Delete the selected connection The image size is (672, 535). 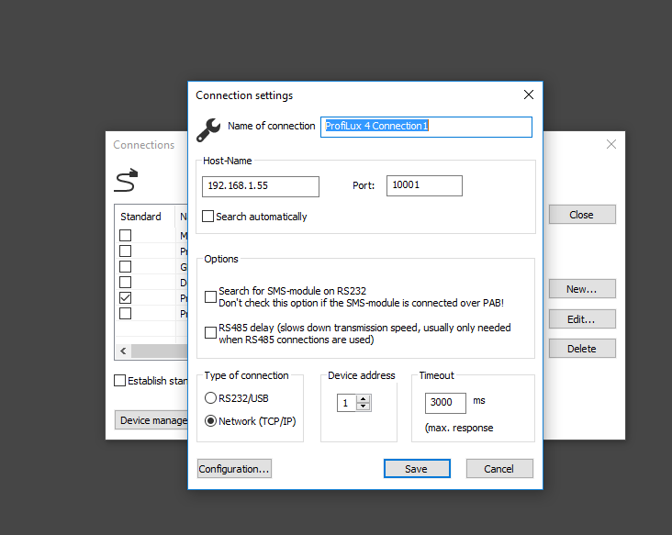coord(582,349)
